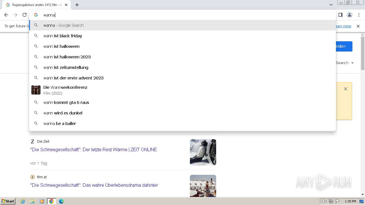The width and height of the screenshot is (365, 205).
Task: Click the Die Zeit article snow thumbnail
Action: [x=203, y=152]
